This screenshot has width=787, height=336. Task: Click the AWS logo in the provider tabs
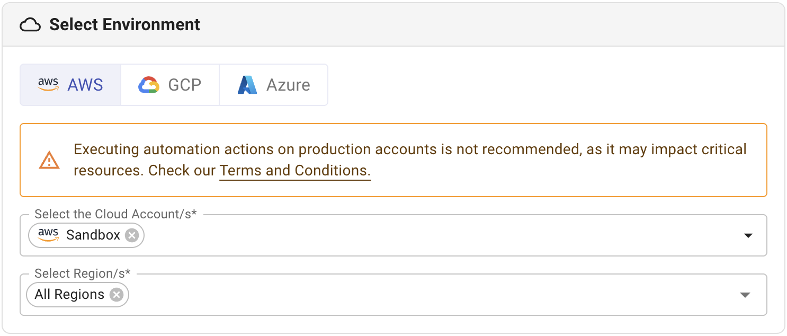[48, 85]
